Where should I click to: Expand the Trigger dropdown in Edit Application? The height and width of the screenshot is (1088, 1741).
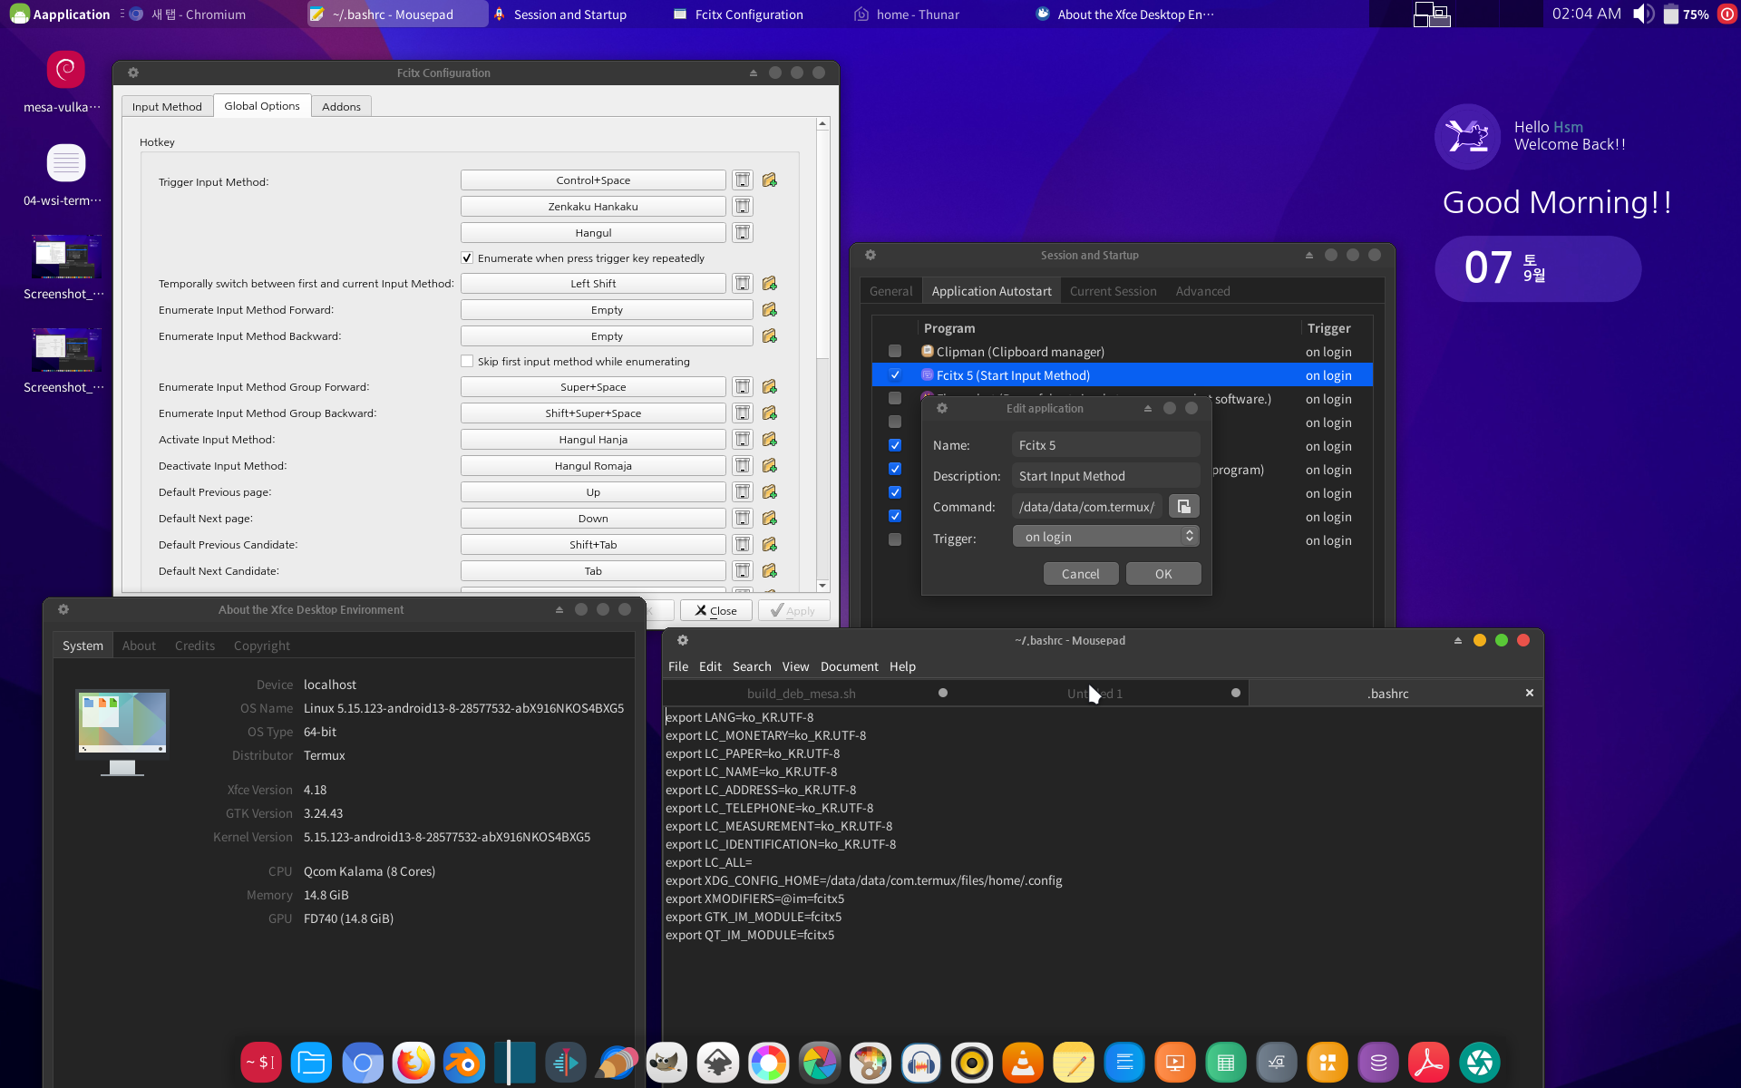[1104, 537]
